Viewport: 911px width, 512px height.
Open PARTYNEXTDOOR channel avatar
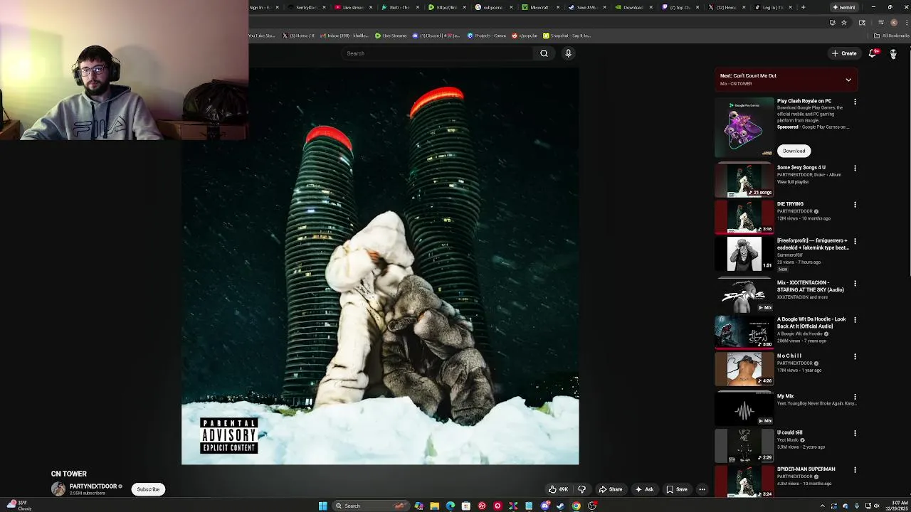[58, 489]
